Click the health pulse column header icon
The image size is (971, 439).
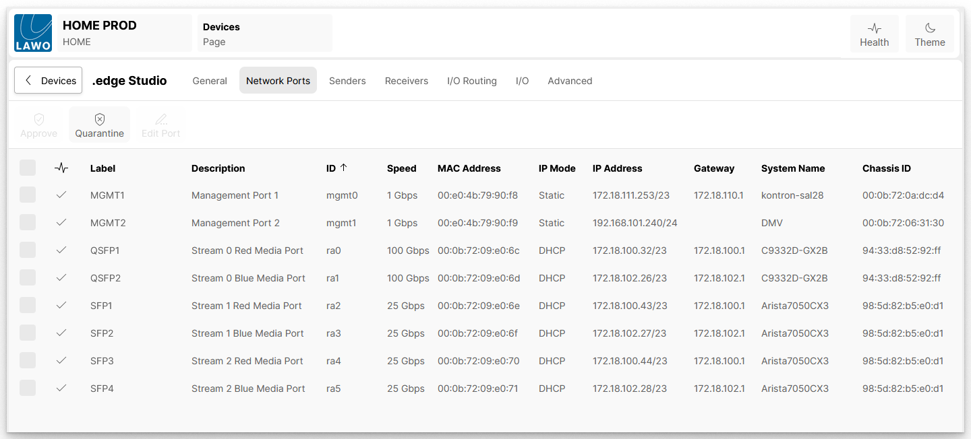[x=61, y=168]
